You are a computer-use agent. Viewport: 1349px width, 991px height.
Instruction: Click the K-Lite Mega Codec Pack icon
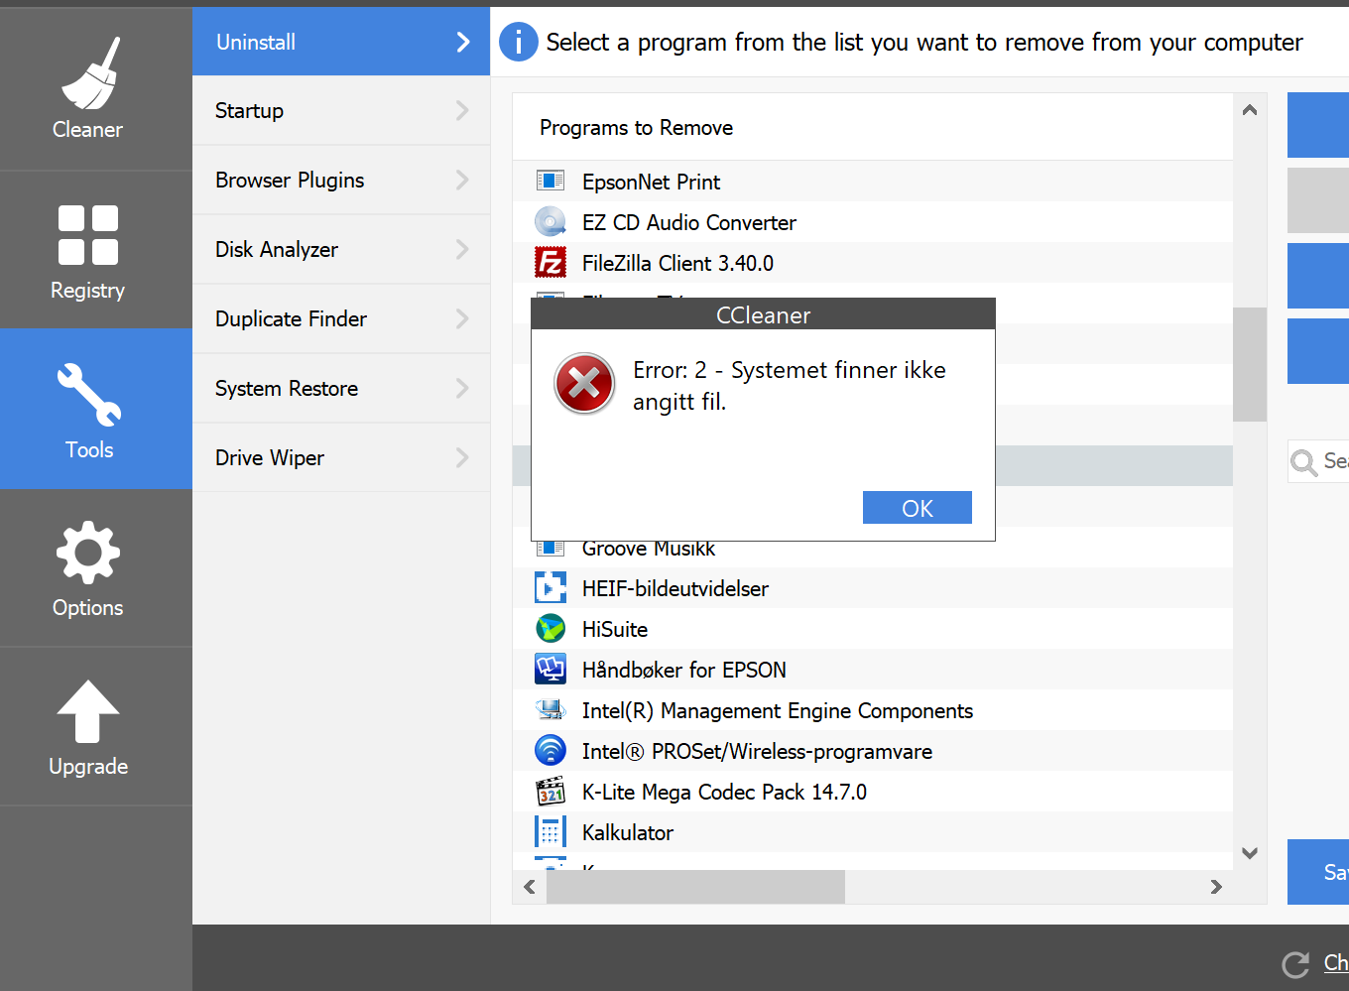[551, 791]
